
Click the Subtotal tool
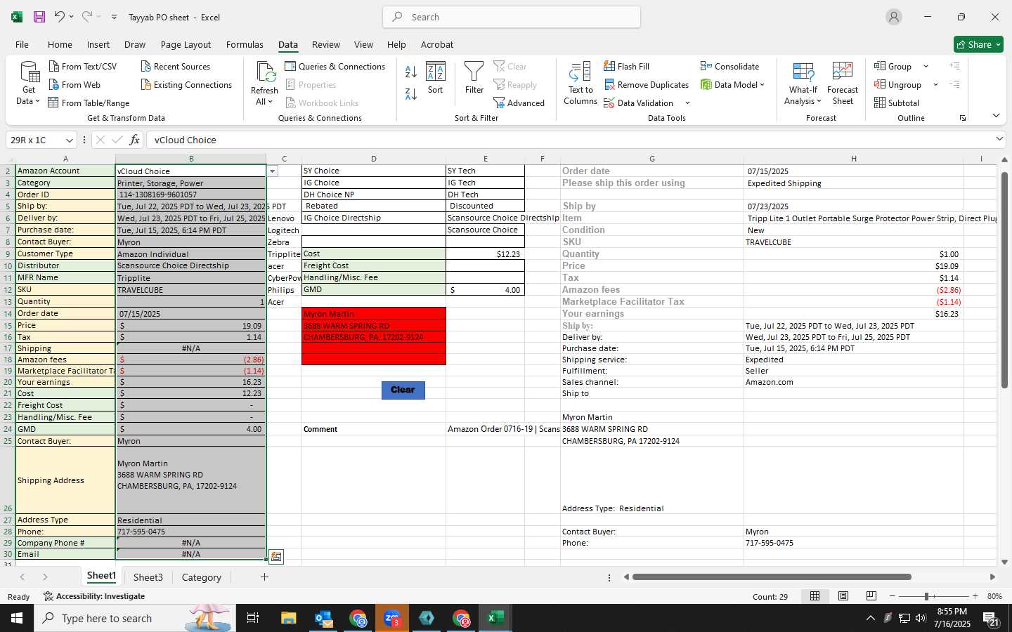click(x=897, y=103)
